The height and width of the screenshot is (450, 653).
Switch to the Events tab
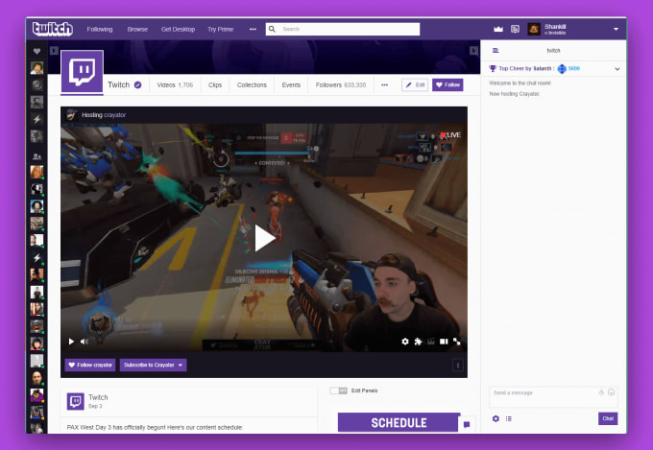(x=291, y=85)
